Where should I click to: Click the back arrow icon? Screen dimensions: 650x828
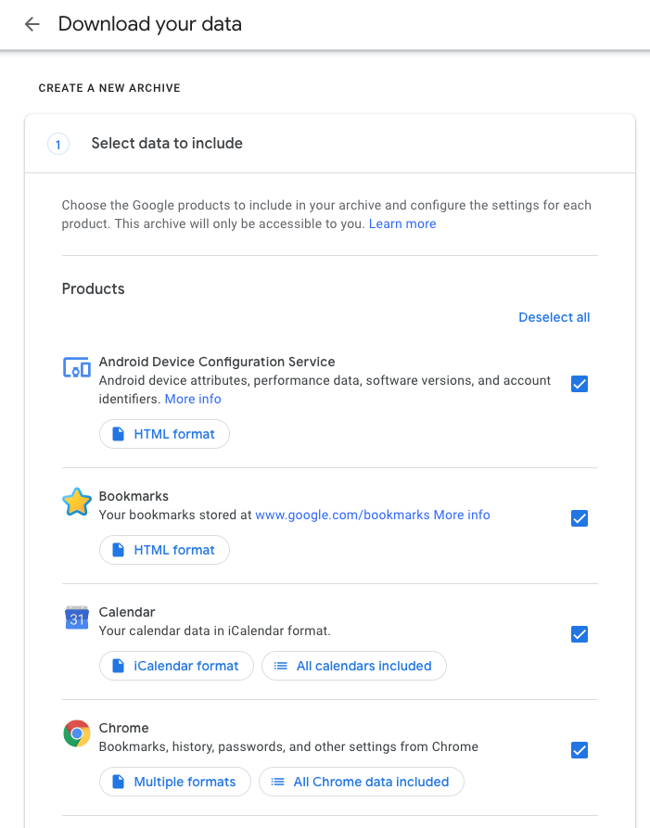pos(32,25)
